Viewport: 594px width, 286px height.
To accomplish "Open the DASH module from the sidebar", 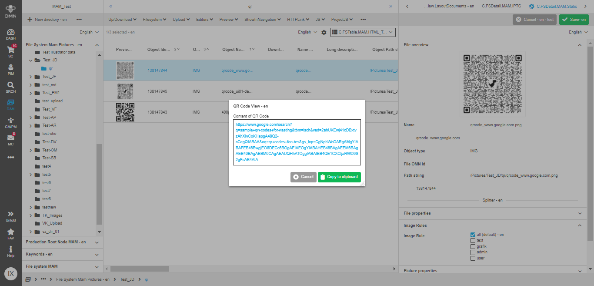I will tap(10, 32).
